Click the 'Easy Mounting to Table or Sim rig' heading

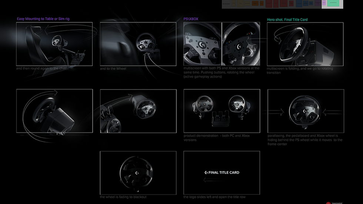pyautogui.click(x=43, y=19)
